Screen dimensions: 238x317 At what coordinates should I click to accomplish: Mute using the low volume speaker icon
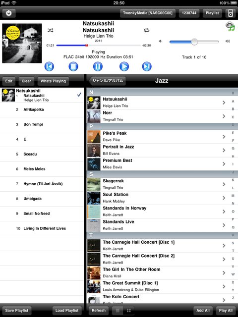(x=161, y=41)
